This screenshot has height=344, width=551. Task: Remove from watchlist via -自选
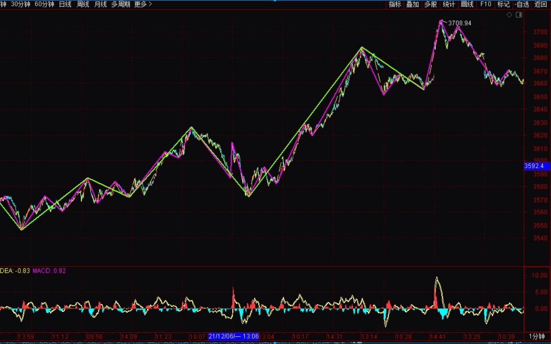(522, 4)
